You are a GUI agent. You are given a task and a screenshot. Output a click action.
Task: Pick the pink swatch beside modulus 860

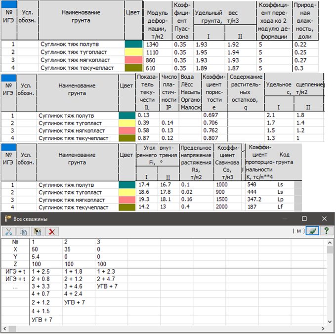(134, 60)
